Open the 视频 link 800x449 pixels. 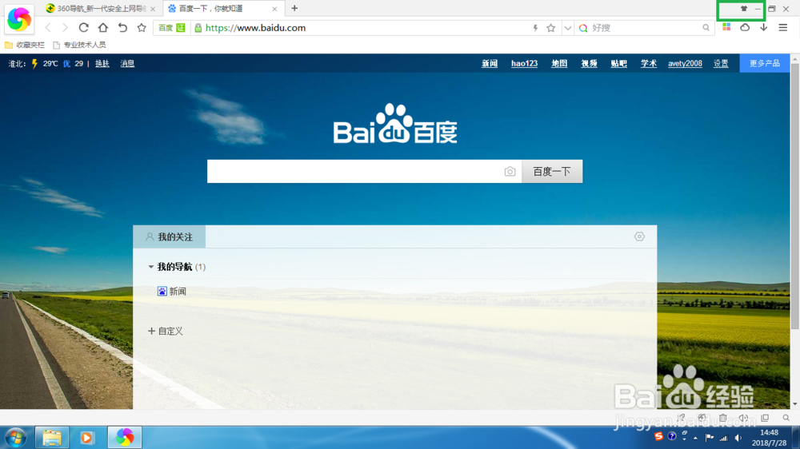(589, 64)
